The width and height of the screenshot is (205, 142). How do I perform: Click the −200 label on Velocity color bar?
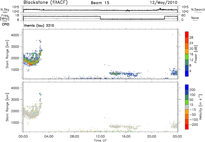tap(194, 125)
